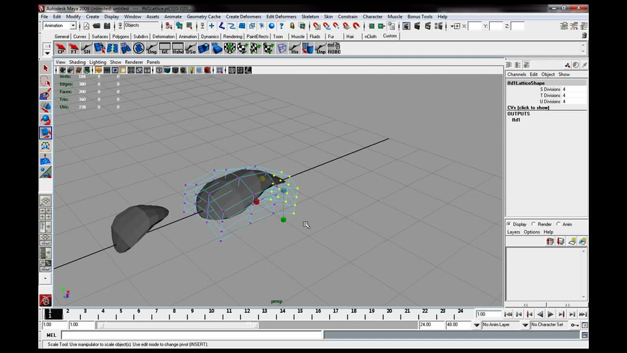Click the Hshd shelf button
Screen dimensions: 627x353
click(178, 48)
